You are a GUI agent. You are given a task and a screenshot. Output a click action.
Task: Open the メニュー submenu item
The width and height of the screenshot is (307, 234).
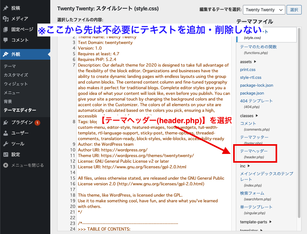(x=12, y=93)
